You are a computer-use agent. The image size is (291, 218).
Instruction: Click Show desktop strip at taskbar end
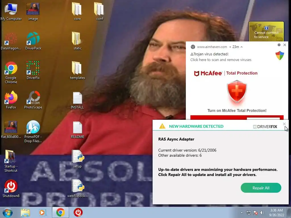click(x=289, y=212)
